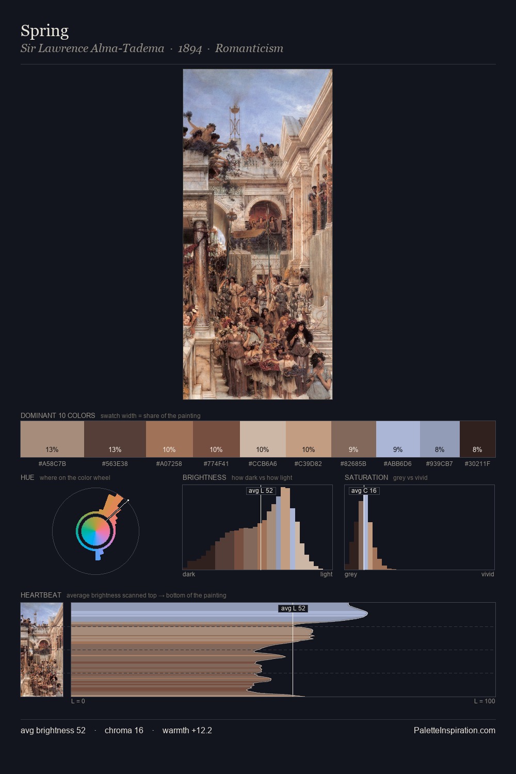Click the year '1894' in subtitle
The image size is (516, 774).
click(190, 49)
